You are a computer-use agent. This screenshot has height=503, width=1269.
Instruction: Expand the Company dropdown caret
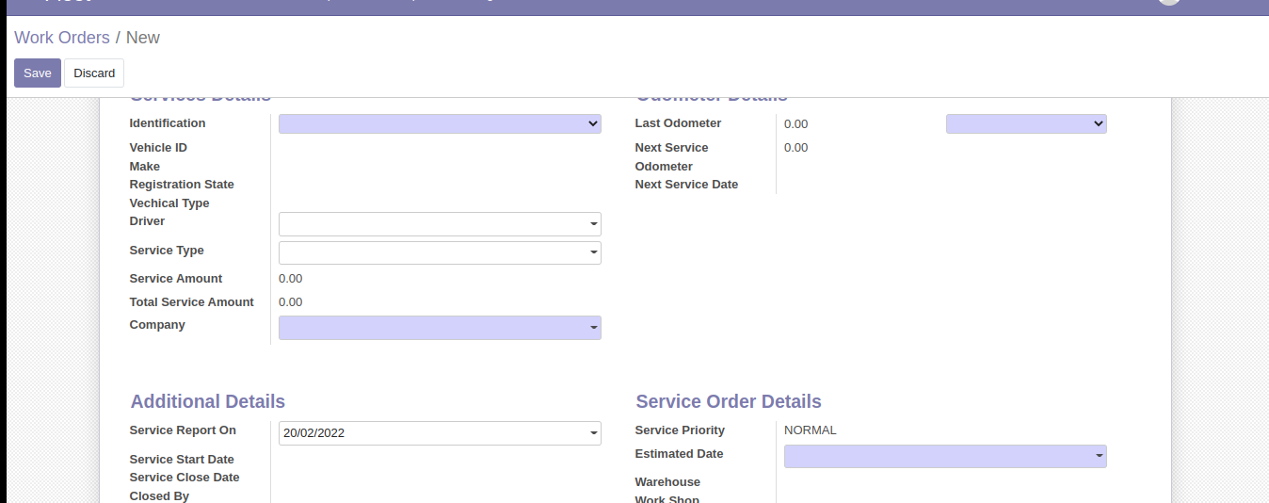tap(593, 328)
